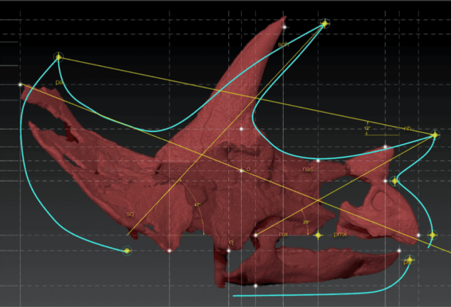Pick the yellow star marker between 'mx' and 'pmx'

pos(318,235)
